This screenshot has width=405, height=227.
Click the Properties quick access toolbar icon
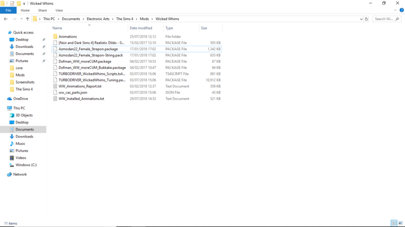click(x=12, y=3)
